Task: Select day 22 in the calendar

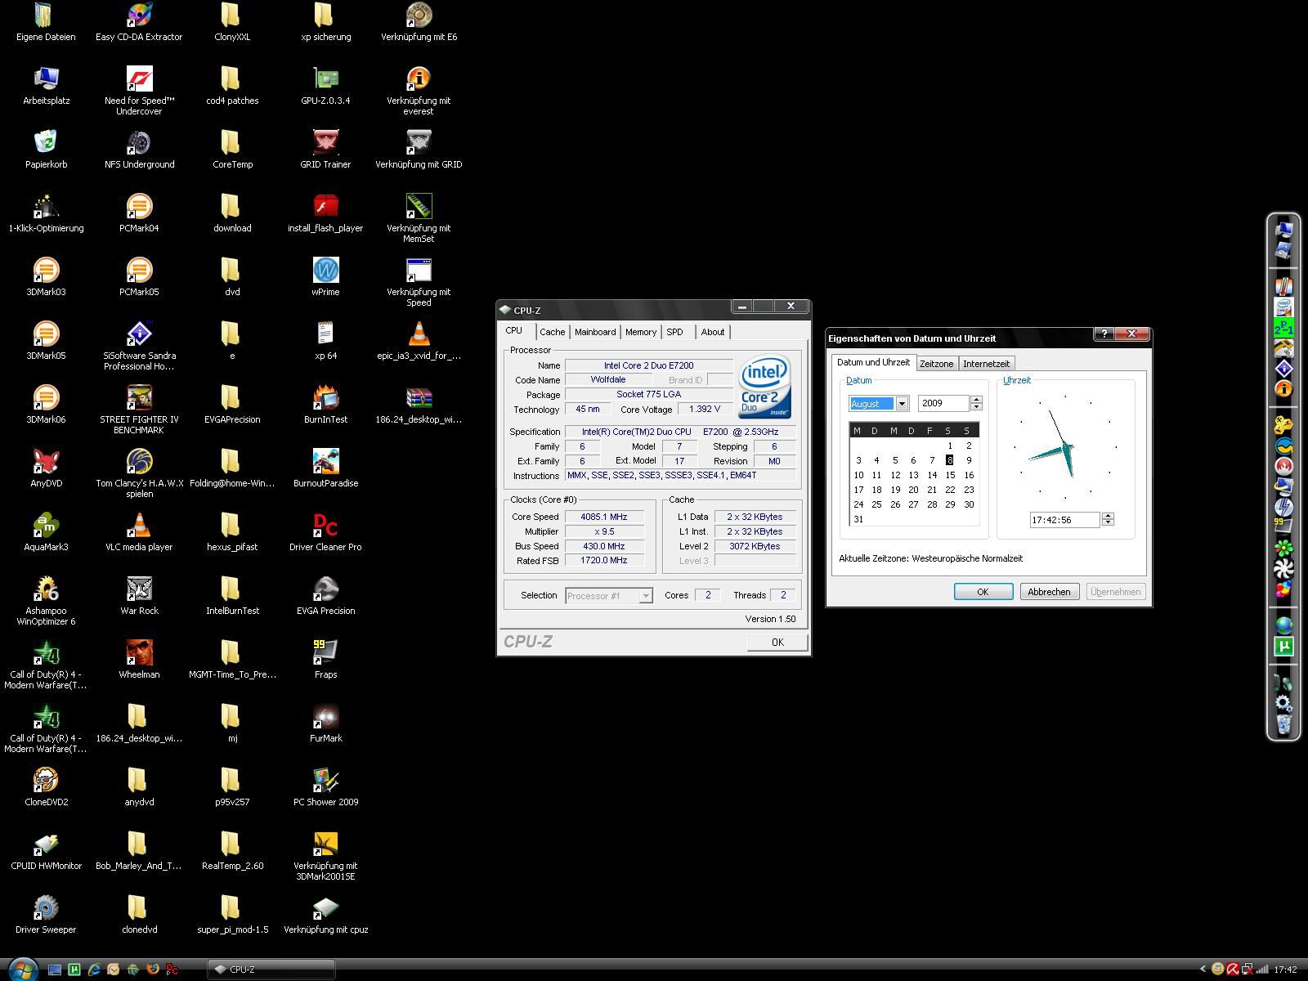Action: point(950,490)
